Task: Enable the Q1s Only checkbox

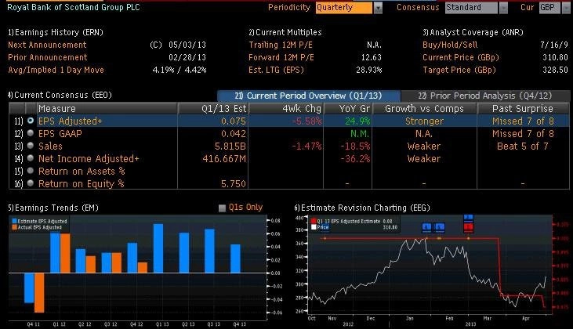Action: [x=222, y=208]
